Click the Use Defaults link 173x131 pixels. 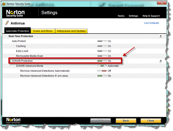pos(152,23)
